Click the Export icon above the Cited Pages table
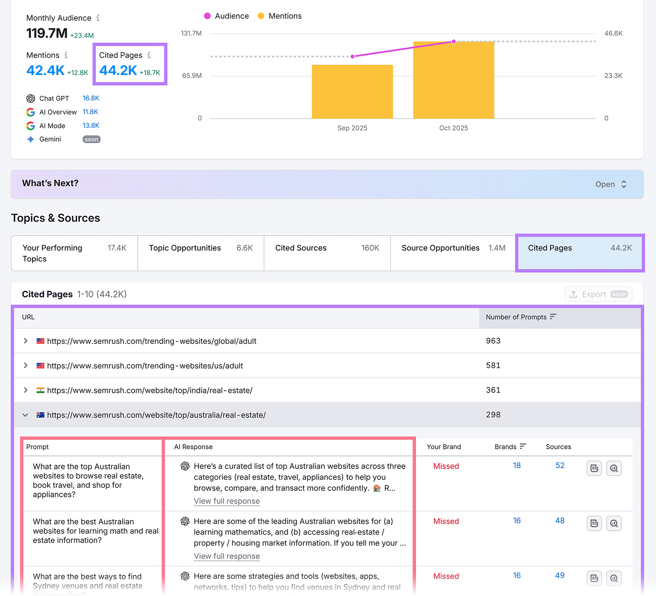656x596 pixels. [574, 294]
